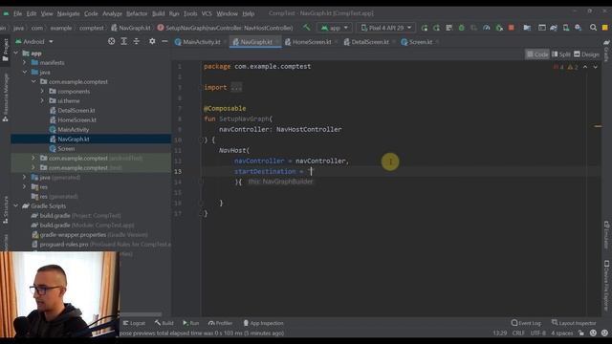Open the Pixel 4 API 29 device dropdown
Viewport: 612px width, 344px height.
tap(386, 28)
